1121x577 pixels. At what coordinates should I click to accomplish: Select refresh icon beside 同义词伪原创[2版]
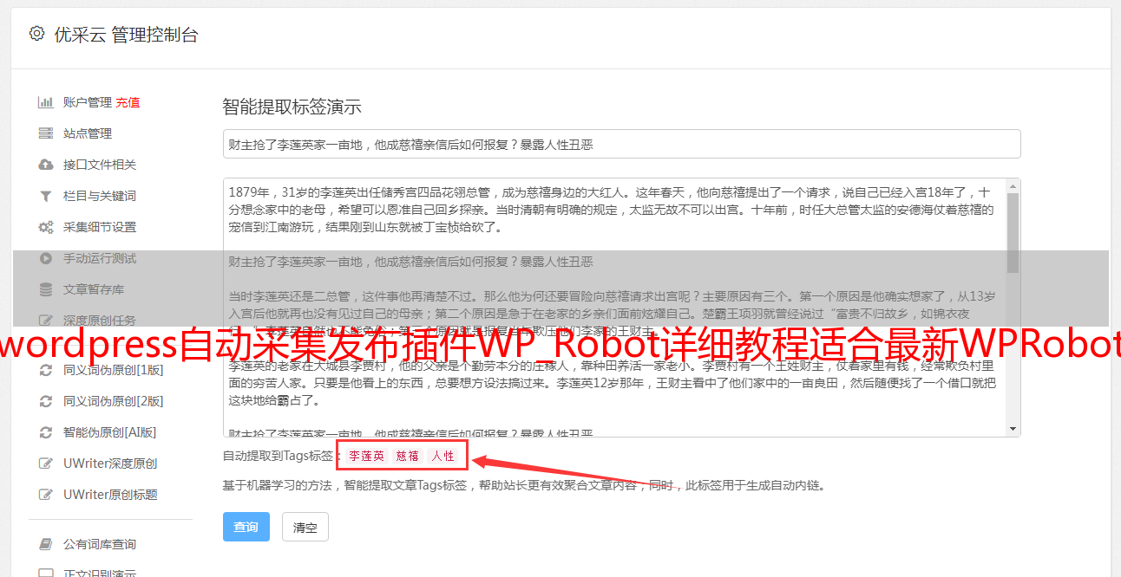[46, 401]
